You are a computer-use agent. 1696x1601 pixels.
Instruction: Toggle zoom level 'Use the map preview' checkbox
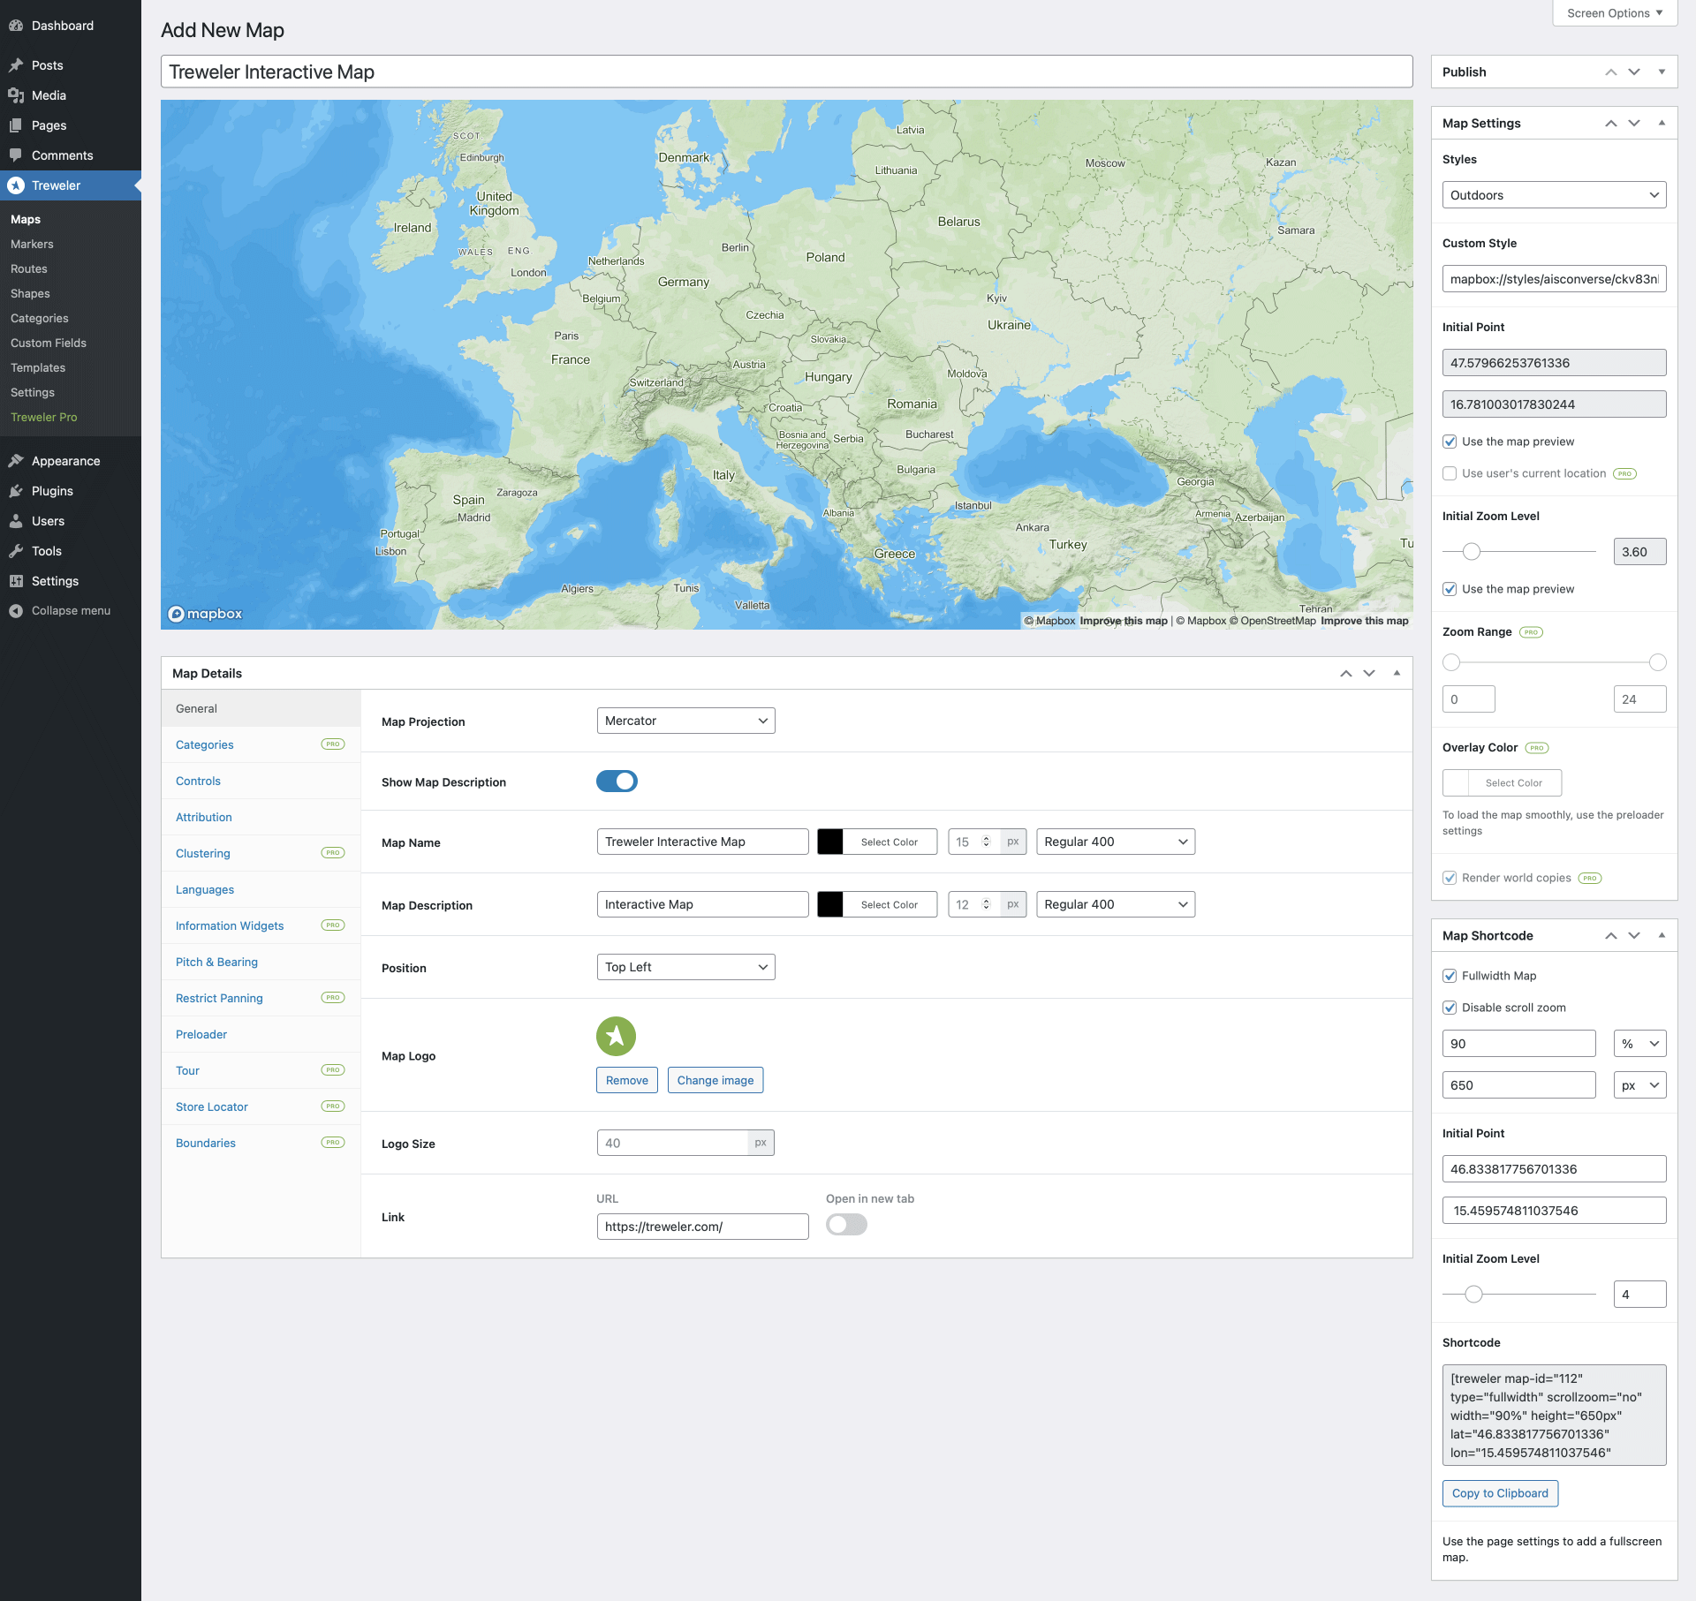[x=1450, y=589]
